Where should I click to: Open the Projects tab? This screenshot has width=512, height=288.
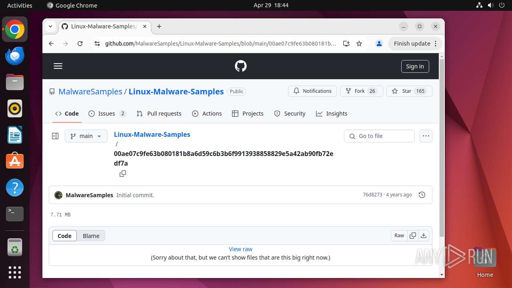[x=248, y=114]
